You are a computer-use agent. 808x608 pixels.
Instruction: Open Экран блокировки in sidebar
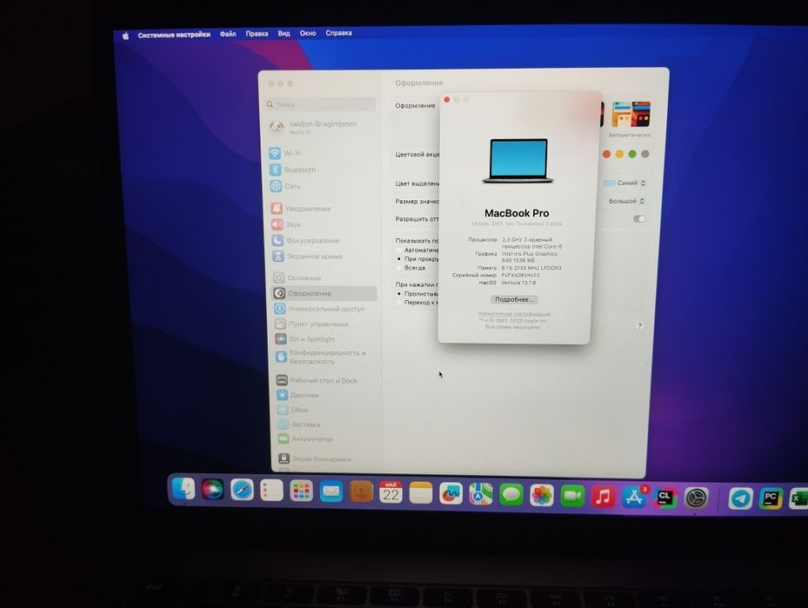pos(316,458)
